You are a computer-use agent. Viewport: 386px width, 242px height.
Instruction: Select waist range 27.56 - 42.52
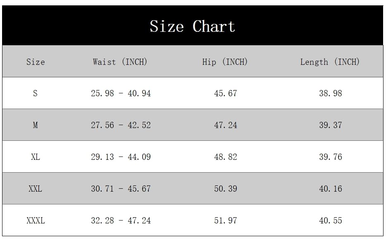pyautogui.click(x=121, y=125)
